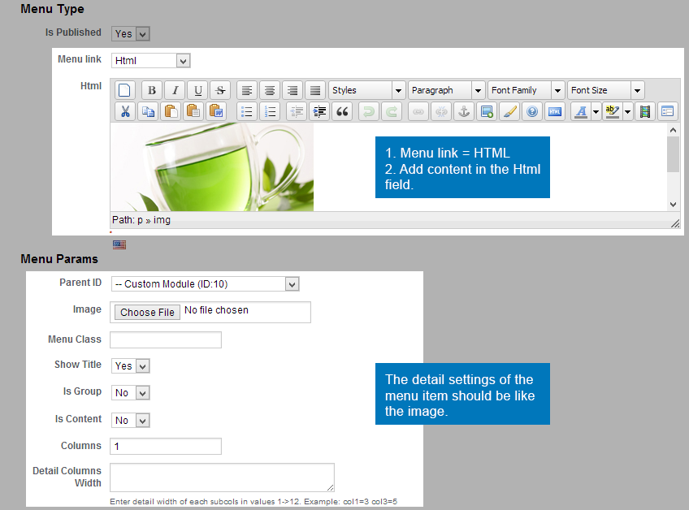Open the Parent ID Custom Module dropdown
Screen dimensions: 689x510
click(x=205, y=284)
